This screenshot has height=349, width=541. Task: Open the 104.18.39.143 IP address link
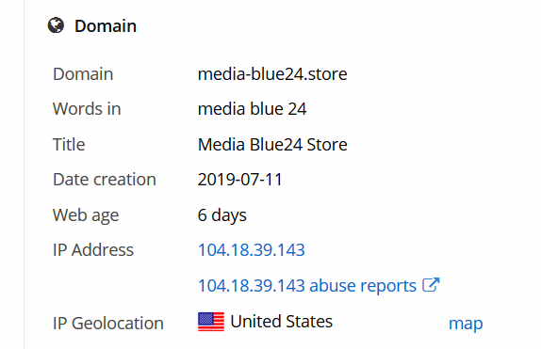pyautogui.click(x=251, y=250)
